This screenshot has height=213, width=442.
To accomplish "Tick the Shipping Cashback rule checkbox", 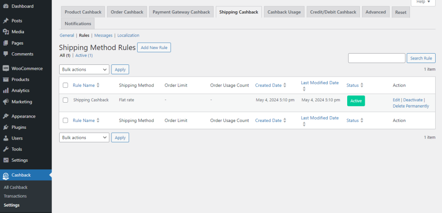I will pos(65,100).
